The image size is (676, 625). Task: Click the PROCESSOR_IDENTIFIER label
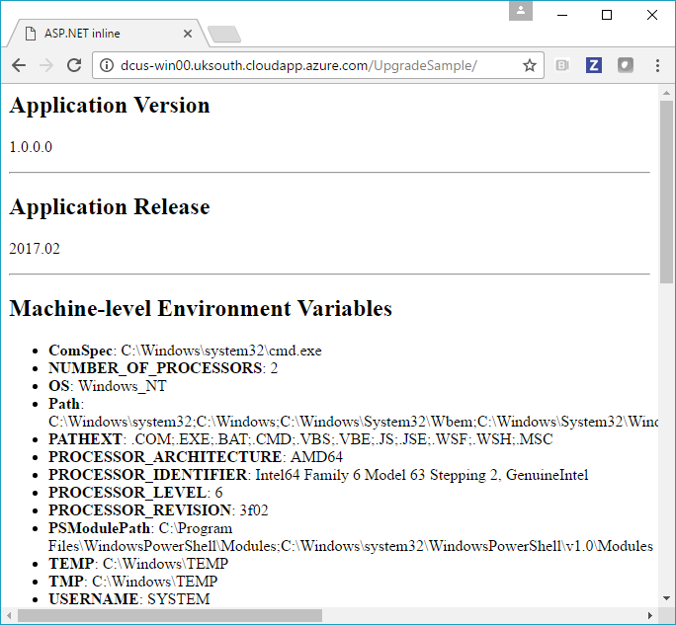[147, 475]
